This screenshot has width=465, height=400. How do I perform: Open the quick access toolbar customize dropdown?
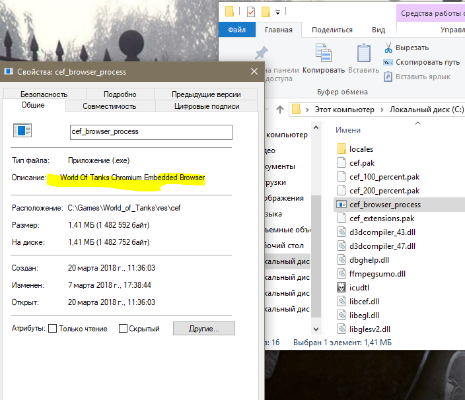tap(278, 13)
